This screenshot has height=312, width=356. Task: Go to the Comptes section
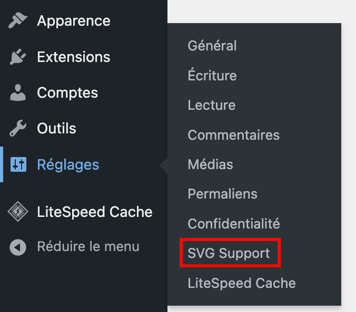pos(67,93)
